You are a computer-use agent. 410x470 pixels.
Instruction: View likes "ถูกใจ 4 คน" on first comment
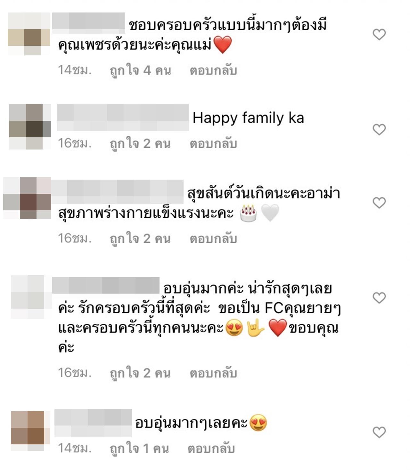[x=140, y=70]
